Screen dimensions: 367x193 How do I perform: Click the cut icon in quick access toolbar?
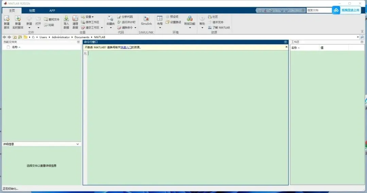[265, 11]
